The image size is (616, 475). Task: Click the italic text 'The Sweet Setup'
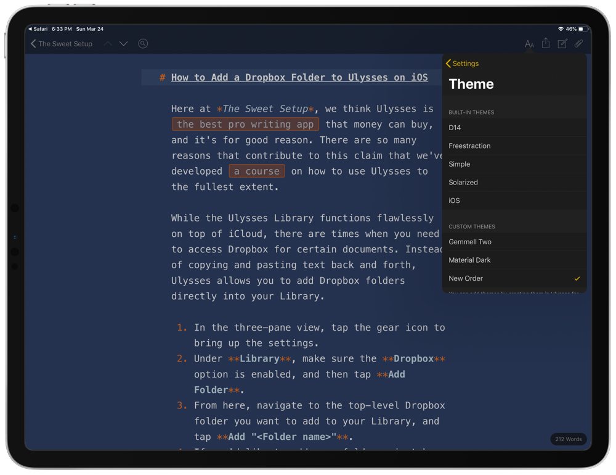click(x=265, y=109)
